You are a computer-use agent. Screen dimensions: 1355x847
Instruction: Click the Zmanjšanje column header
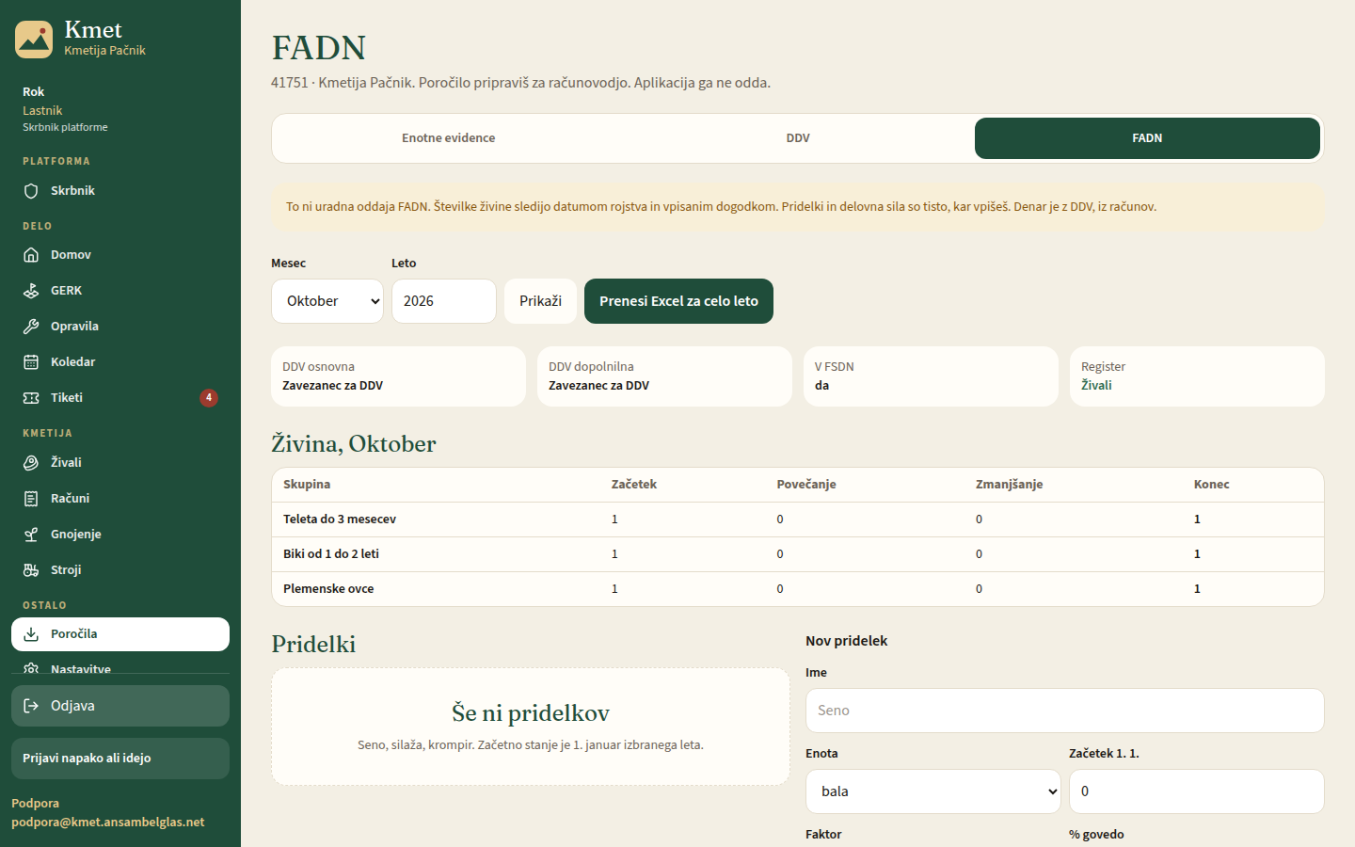1009,485
